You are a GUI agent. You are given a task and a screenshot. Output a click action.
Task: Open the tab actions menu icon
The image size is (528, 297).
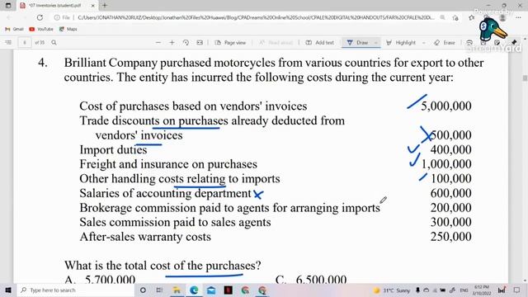point(8,6)
